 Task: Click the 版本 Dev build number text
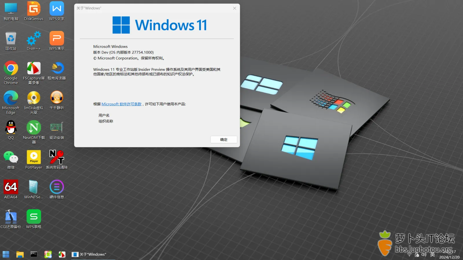point(123,52)
